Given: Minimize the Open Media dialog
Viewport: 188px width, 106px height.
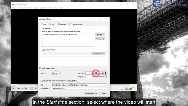Looking at the screenshot, I should tap(94, 19).
